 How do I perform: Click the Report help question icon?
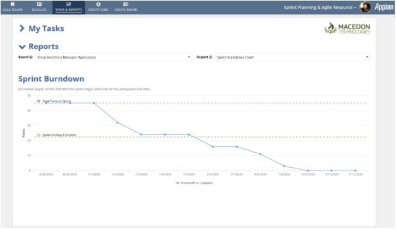click(x=210, y=57)
